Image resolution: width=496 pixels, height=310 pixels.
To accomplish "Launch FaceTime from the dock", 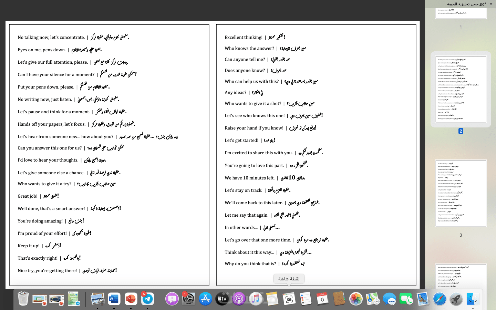I will (x=406, y=299).
